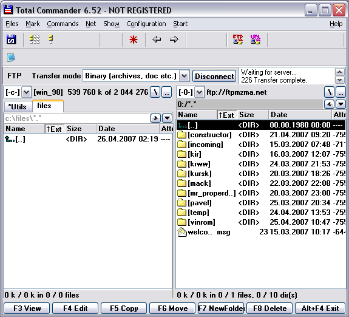Screen dimensions: 349x317
Task: Expand the left panel [-c-] drive dropdown
Action: [x=27, y=92]
